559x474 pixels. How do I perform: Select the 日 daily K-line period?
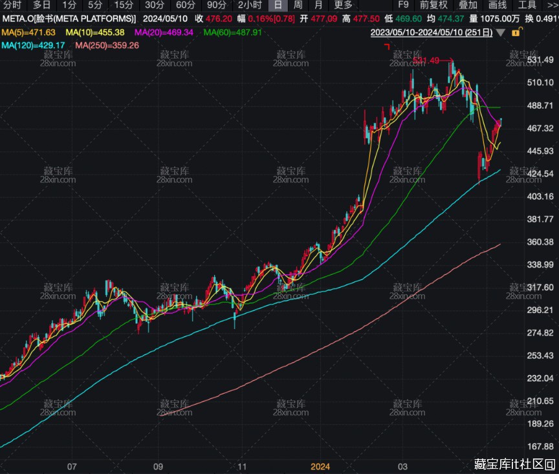(x=278, y=5)
